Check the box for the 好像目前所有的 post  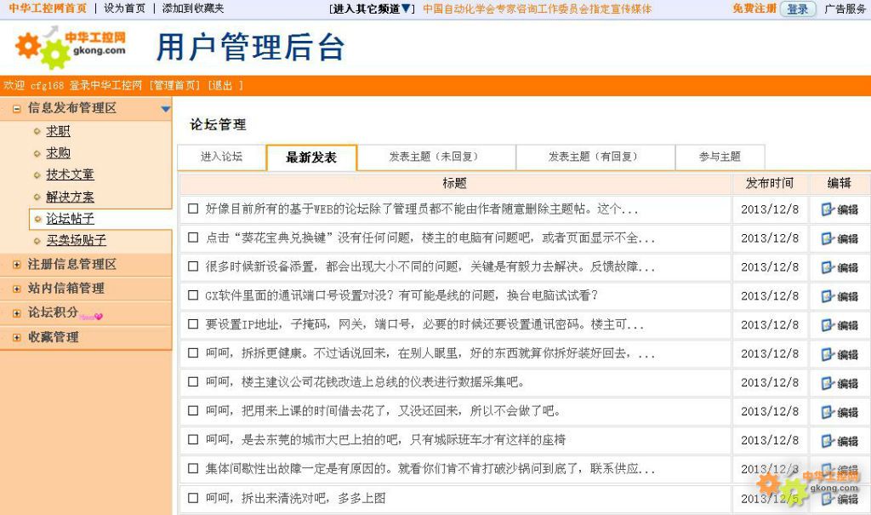[193, 209]
